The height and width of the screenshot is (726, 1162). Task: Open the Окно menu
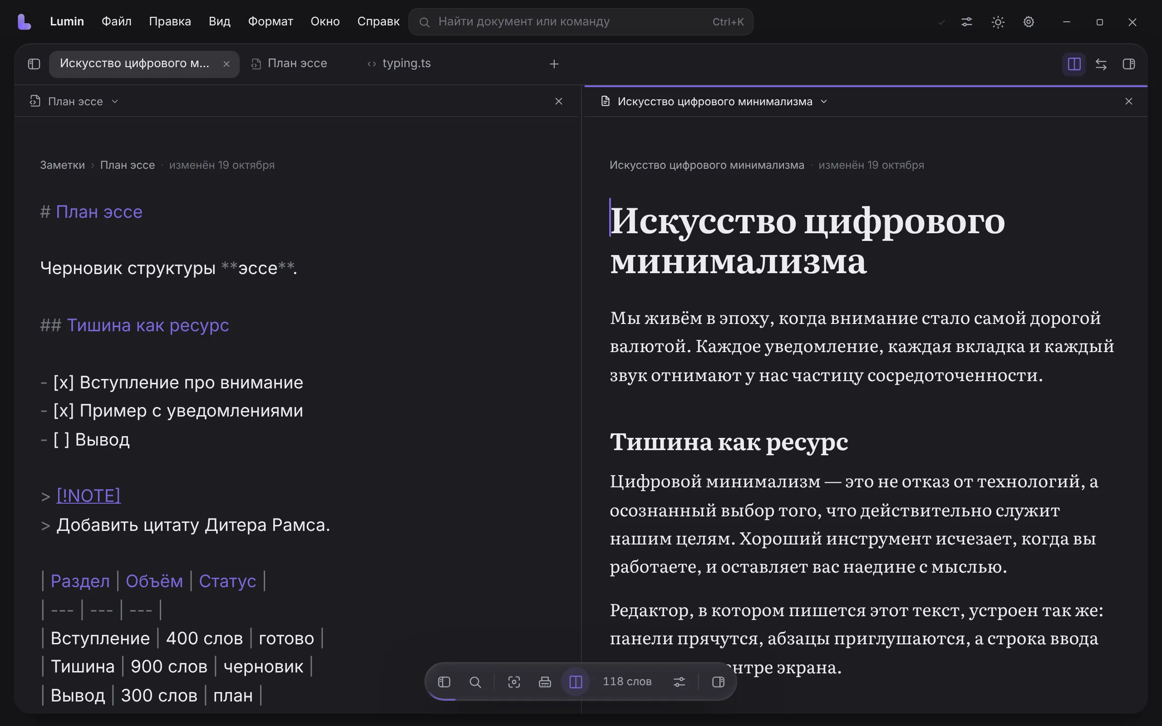coord(325,22)
